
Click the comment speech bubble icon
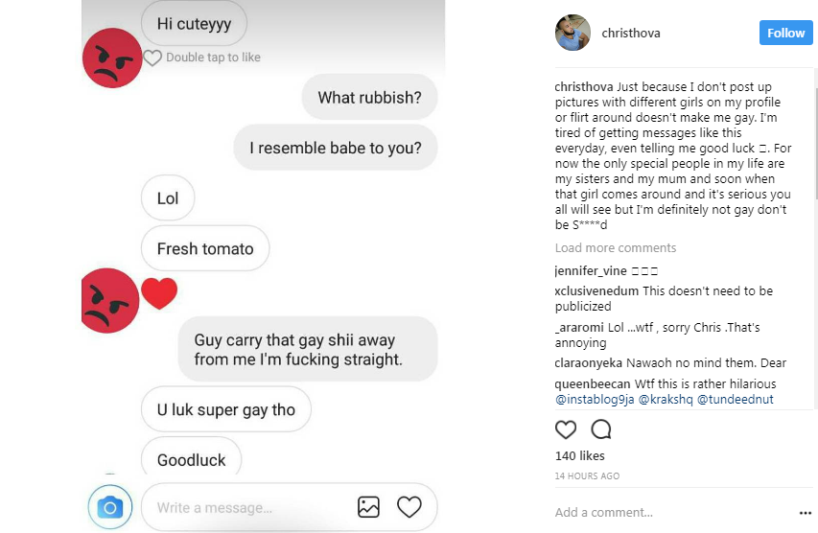pyautogui.click(x=601, y=429)
